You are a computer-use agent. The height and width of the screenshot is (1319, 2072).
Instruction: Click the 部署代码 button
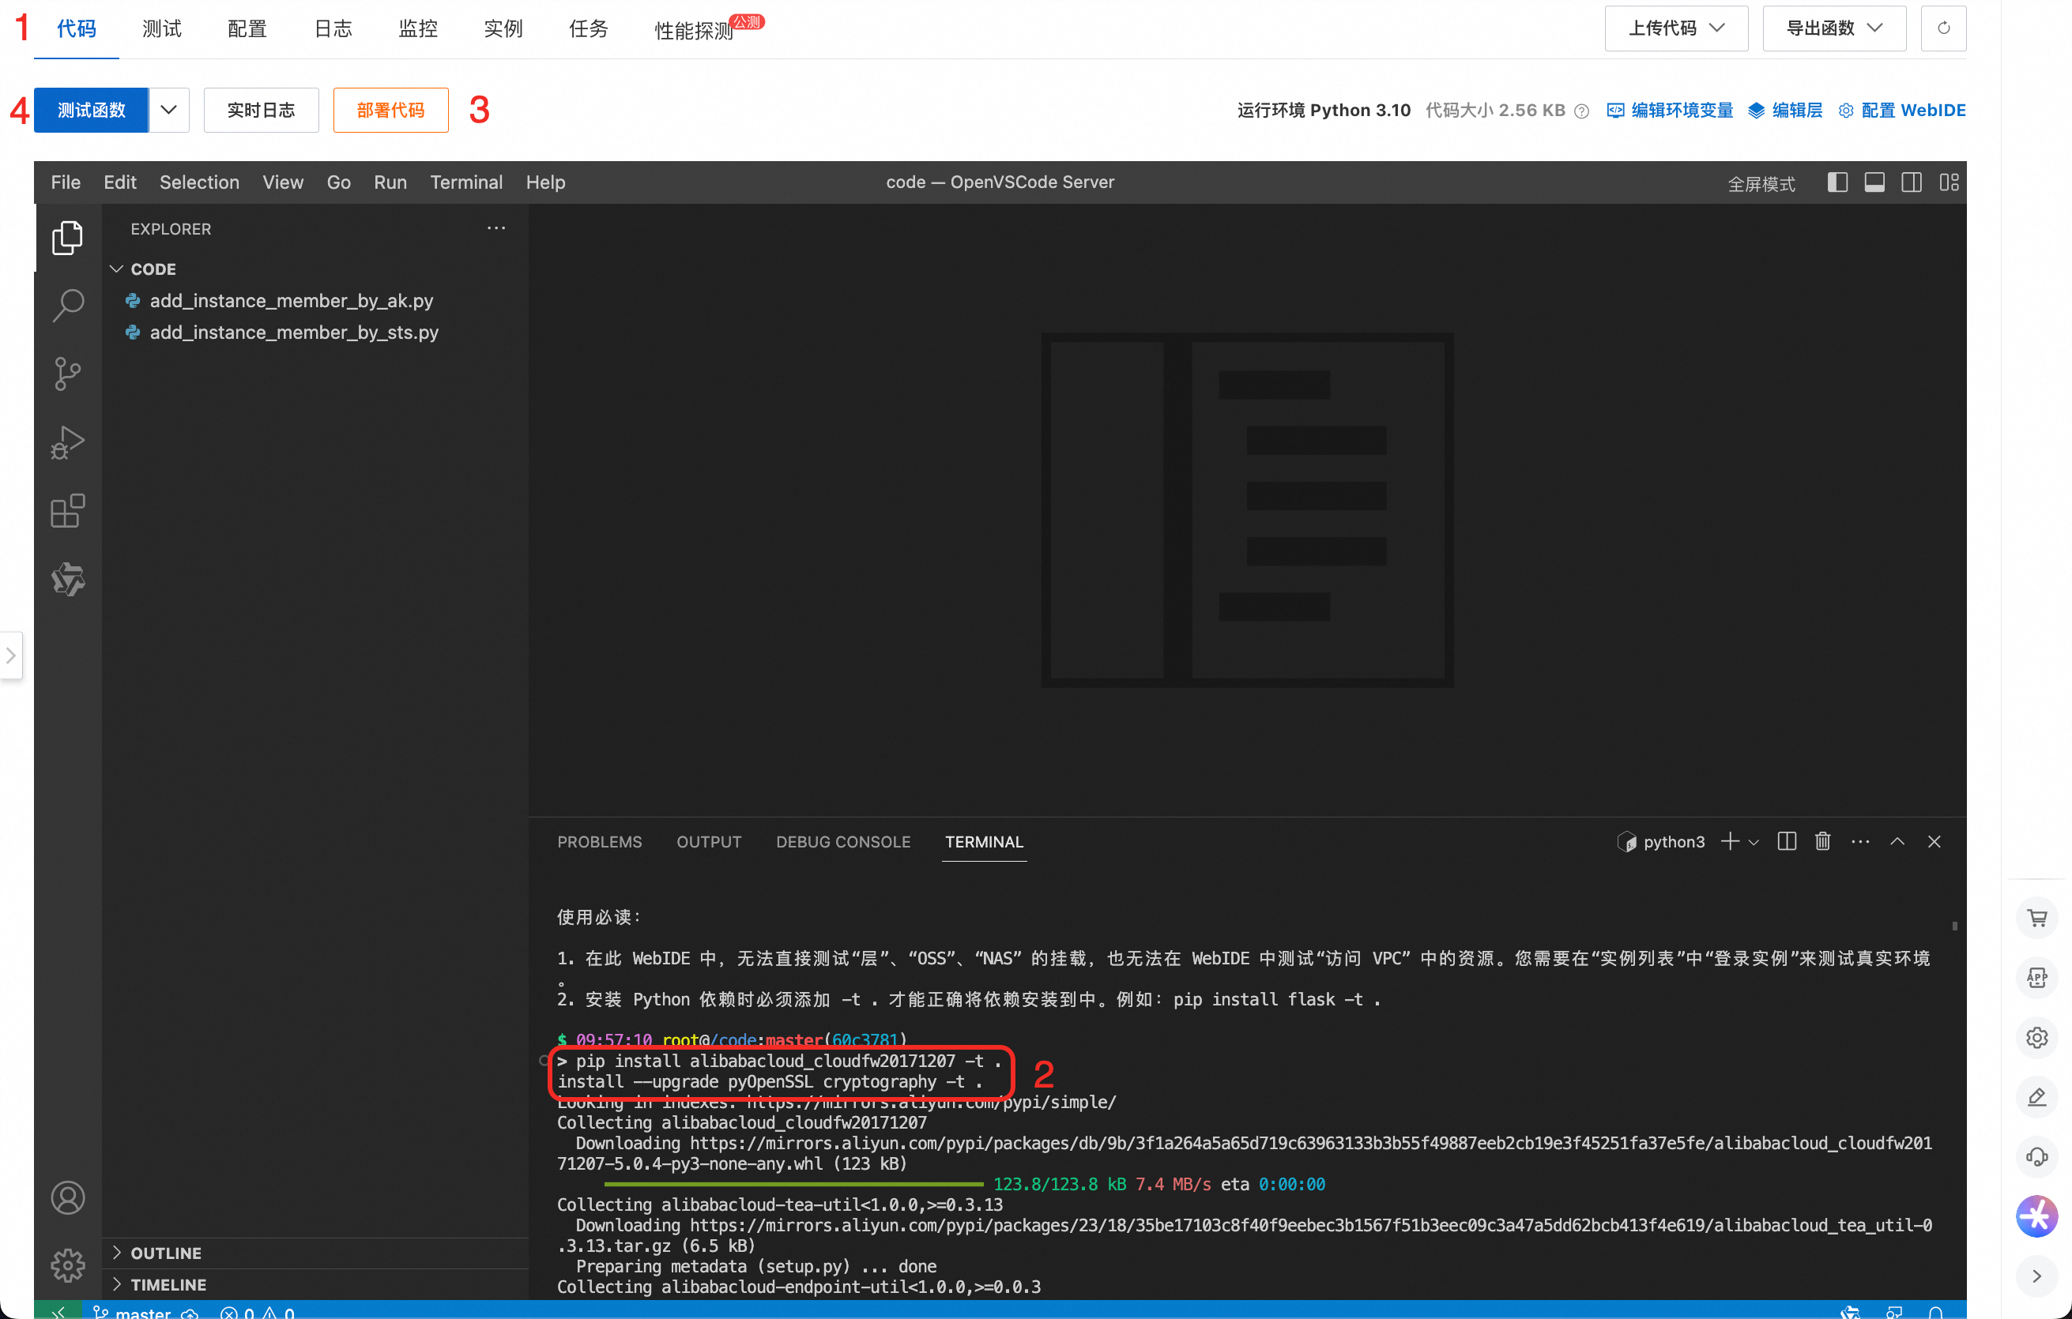(x=390, y=110)
